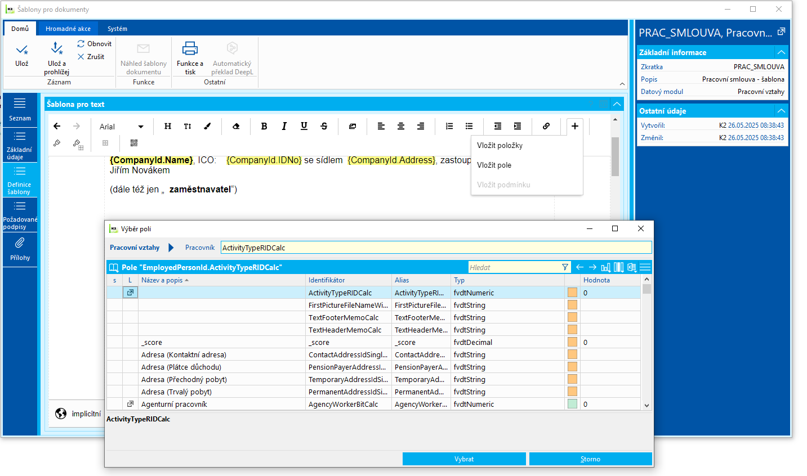Viewport: 807px width, 476px height.
Task: Click the link icon in the Agenturní pracovník row
Action: click(130, 404)
